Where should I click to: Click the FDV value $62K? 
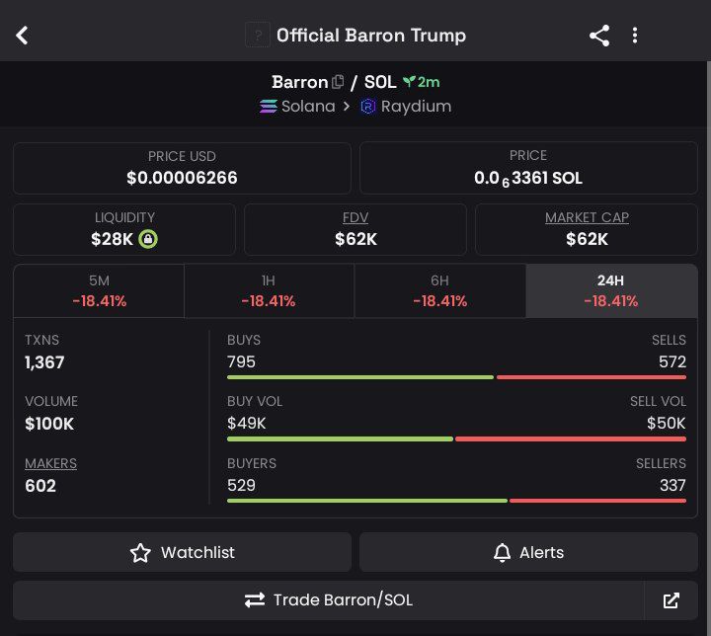click(x=355, y=239)
